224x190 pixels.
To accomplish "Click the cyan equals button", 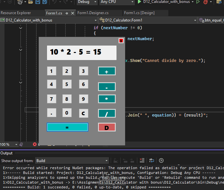I will tap(68, 127).
